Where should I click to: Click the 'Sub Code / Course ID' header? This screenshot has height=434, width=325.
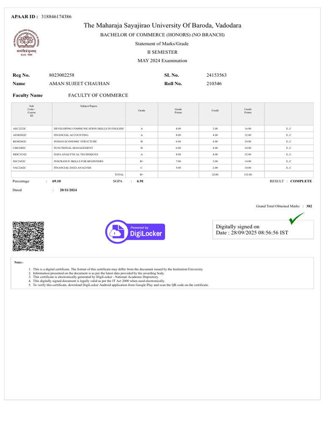coord(31,111)
